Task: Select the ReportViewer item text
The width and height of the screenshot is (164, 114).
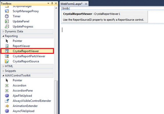Action: click(x=21, y=46)
